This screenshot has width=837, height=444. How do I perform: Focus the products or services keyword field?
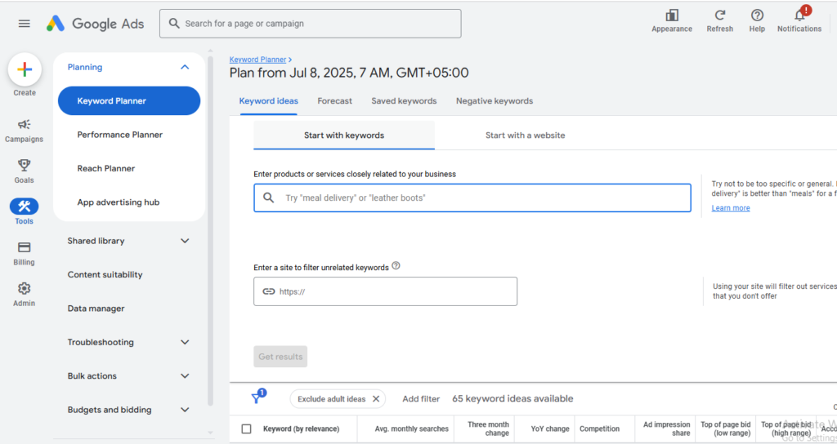[482, 198]
